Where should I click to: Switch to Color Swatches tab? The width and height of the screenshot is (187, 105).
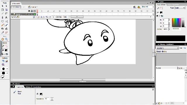(x=173, y=5)
